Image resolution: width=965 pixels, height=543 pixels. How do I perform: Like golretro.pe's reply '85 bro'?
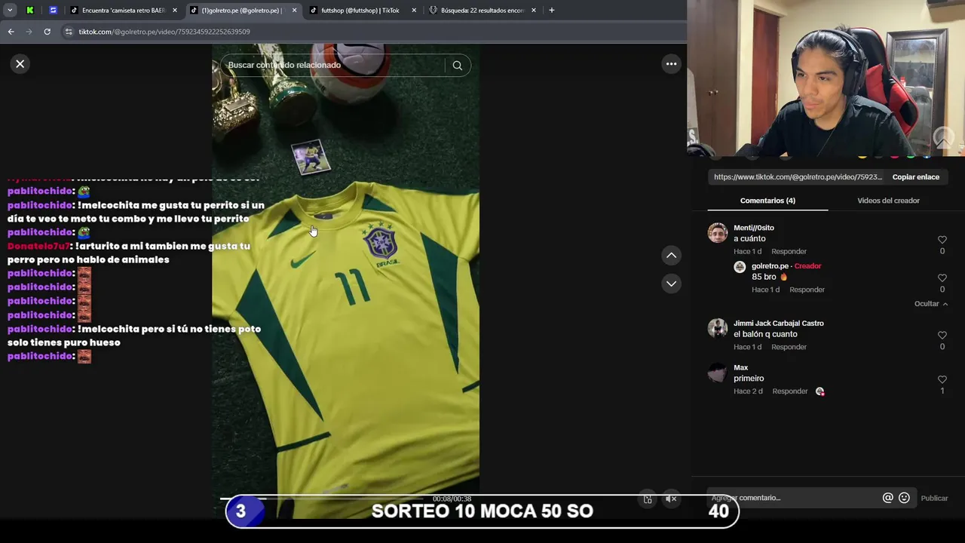[x=942, y=278]
